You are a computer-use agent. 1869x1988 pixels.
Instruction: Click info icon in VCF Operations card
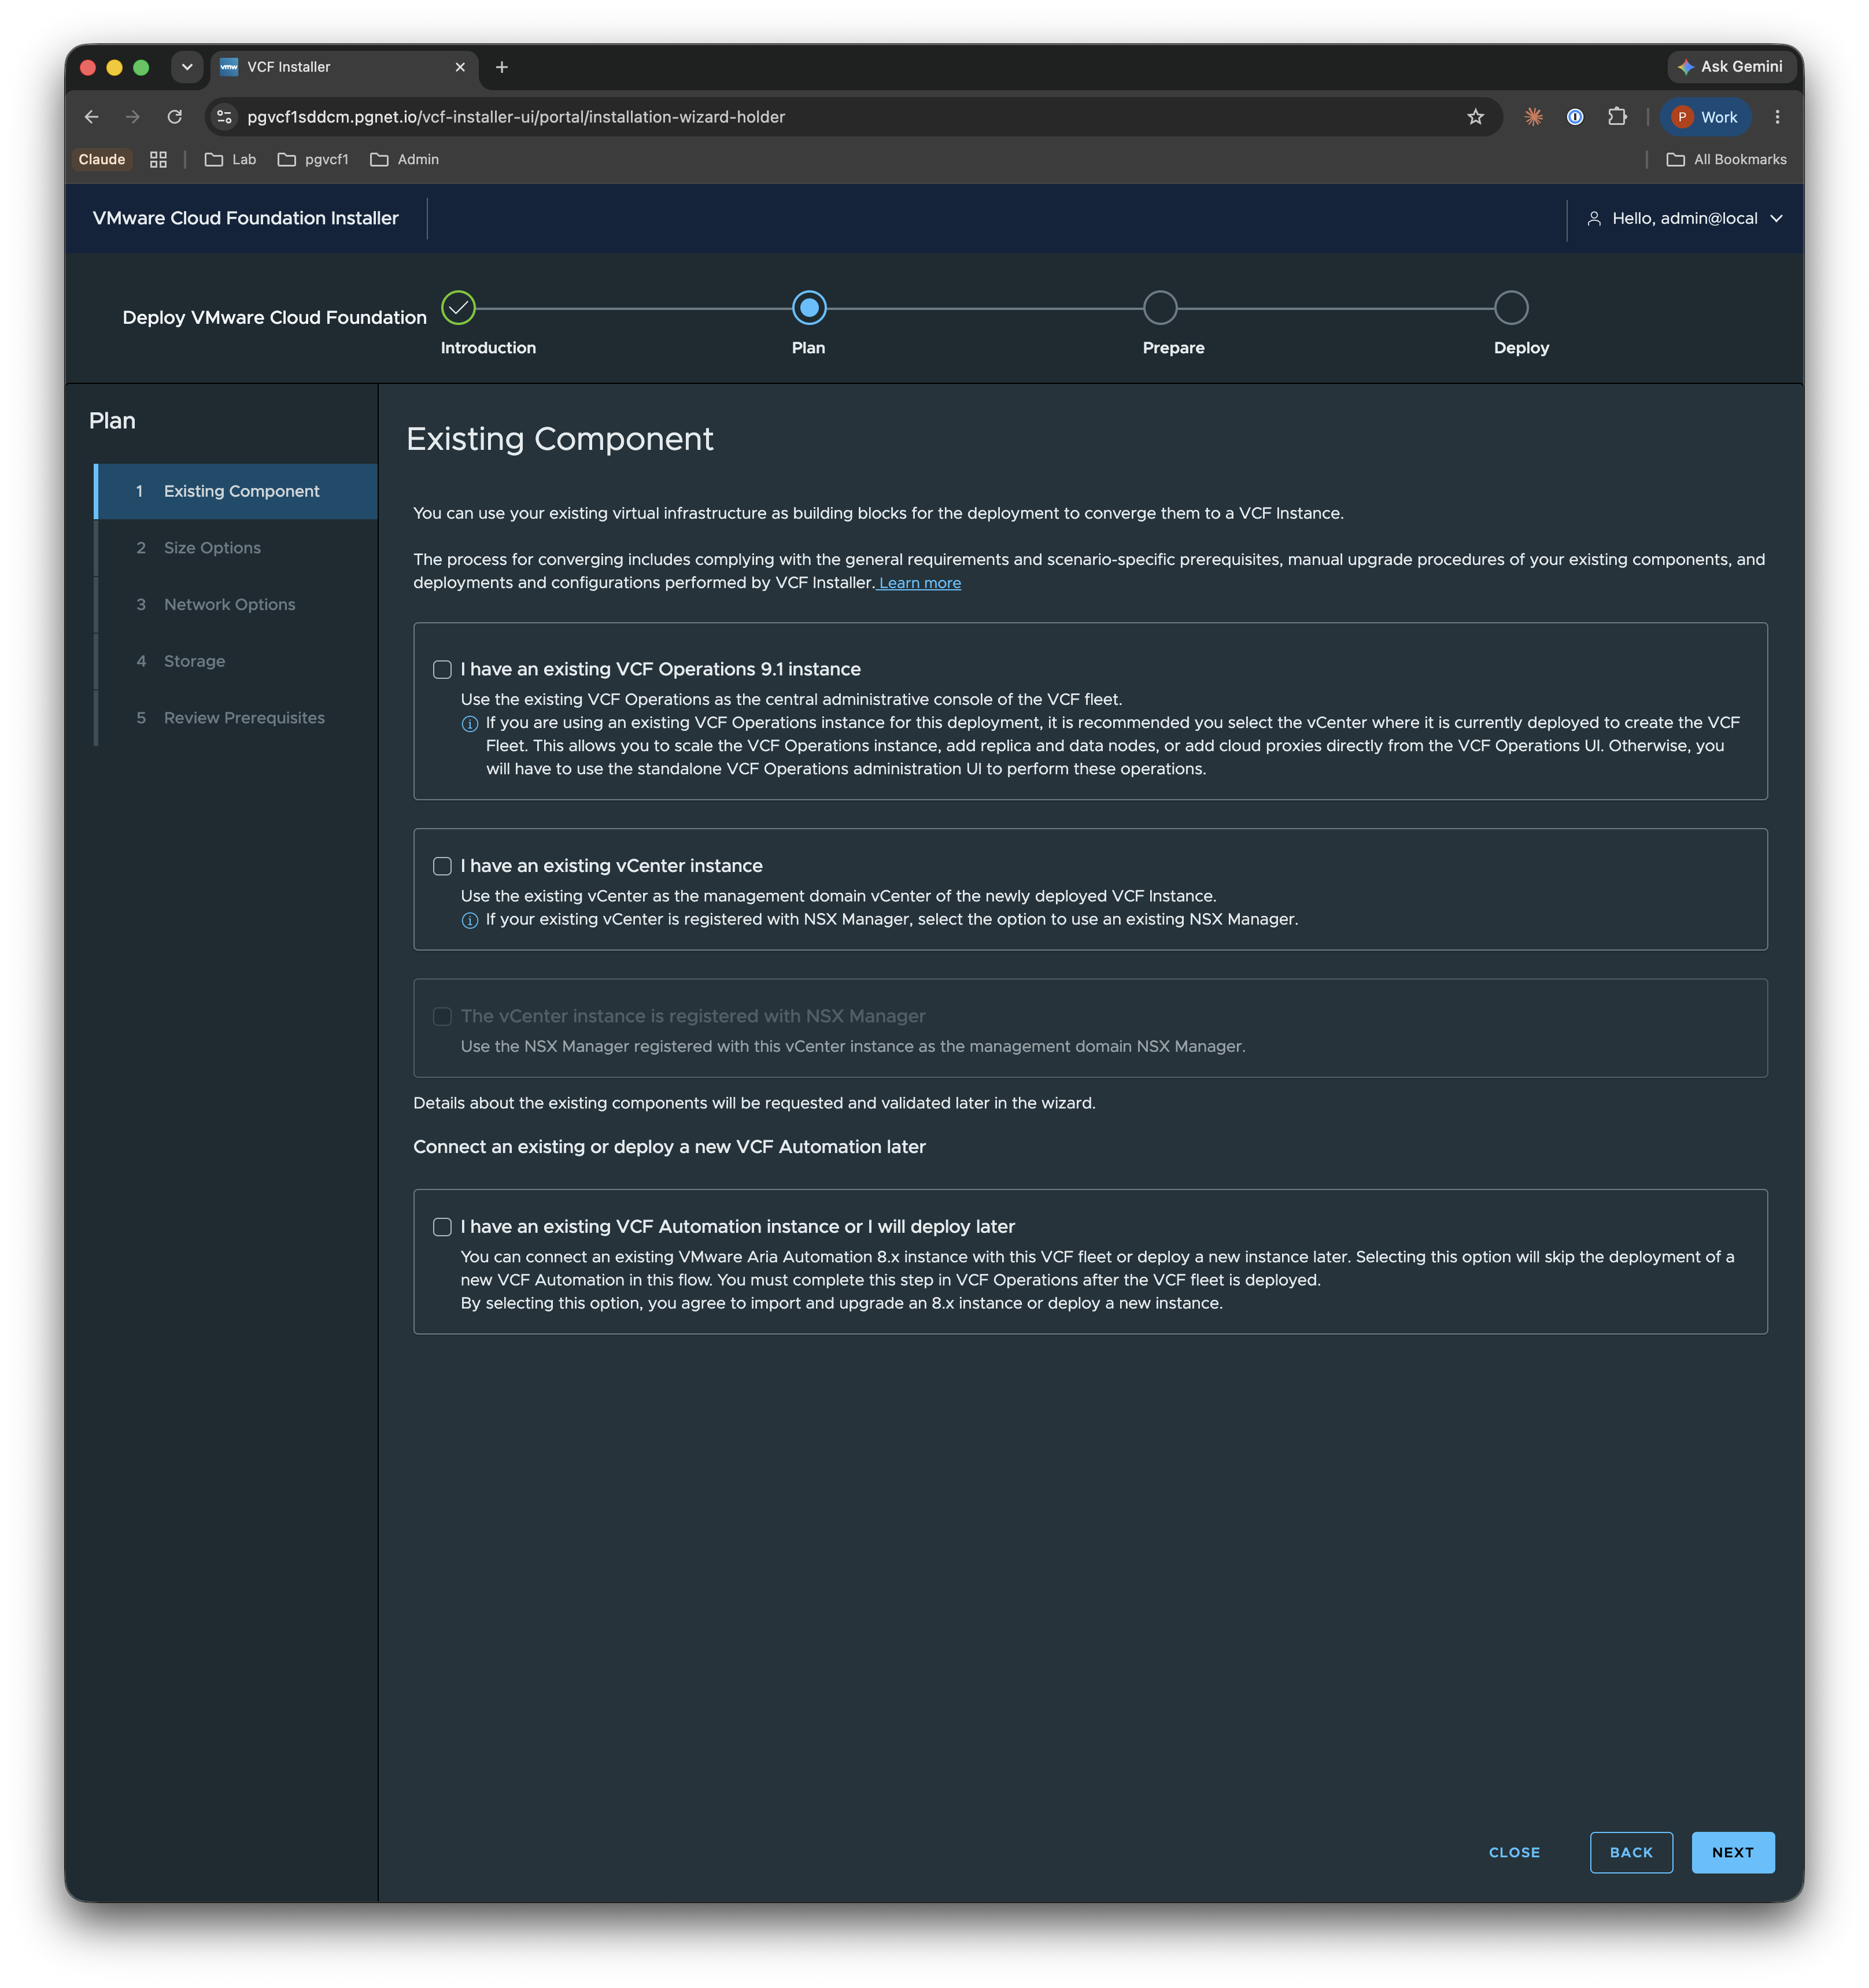[x=470, y=724]
